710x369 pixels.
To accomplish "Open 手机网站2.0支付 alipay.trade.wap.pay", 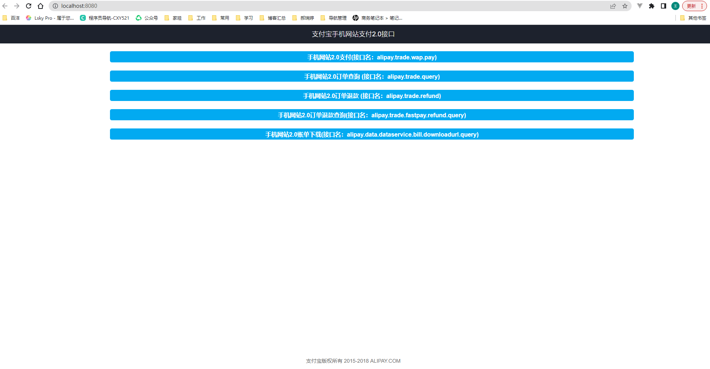I will tap(372, 57).
